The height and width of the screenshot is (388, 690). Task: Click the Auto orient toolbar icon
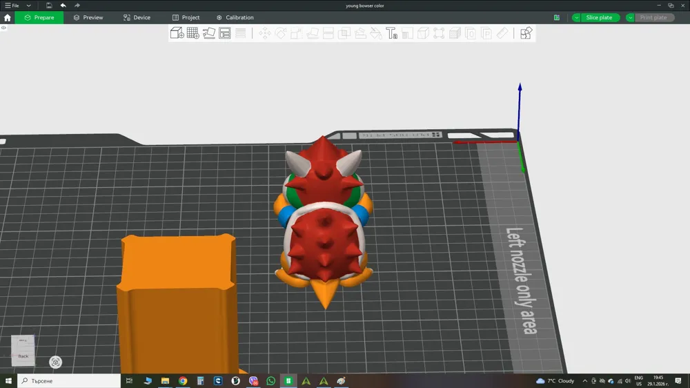point(208,33)
